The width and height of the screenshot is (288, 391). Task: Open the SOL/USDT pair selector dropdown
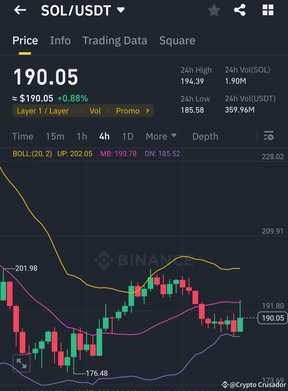[121, 10]
